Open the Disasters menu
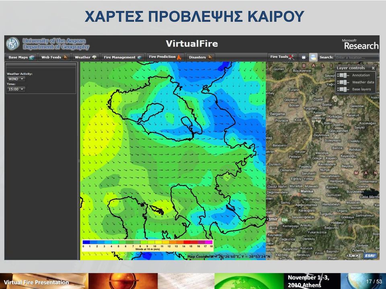This screenshot has width=386, height=289. pyautogui.click(x=200, y=57)
